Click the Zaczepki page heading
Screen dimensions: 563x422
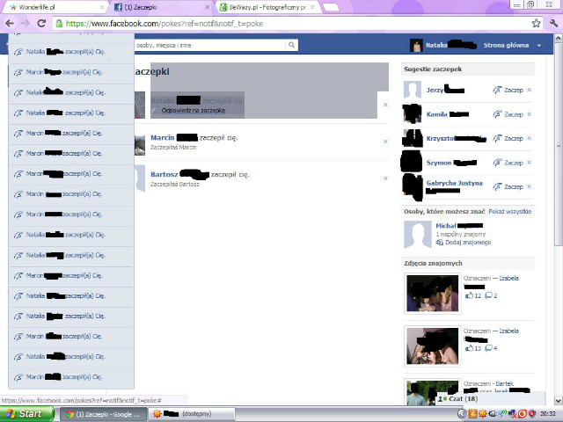point(151,71)
